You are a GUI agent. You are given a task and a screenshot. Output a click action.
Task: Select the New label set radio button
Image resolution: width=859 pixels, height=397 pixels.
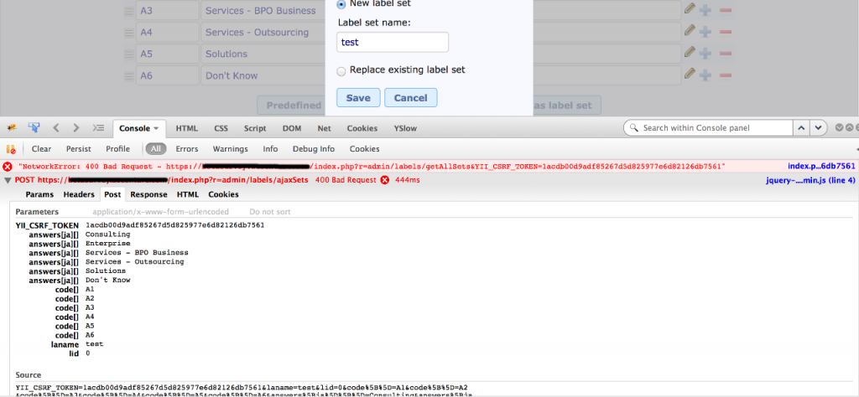click(x=341, y=4)
